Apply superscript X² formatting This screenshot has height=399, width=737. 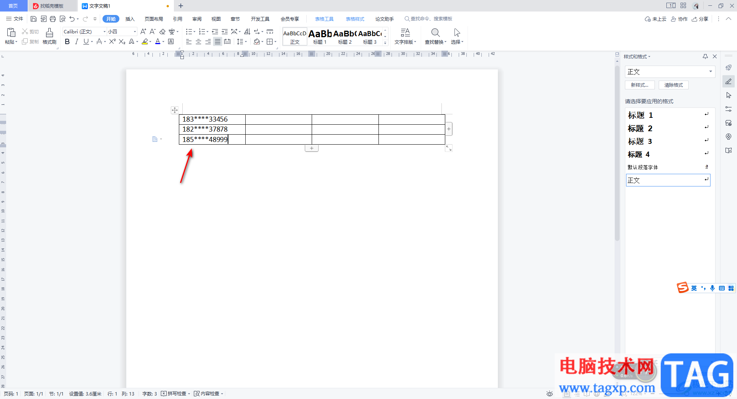tap(112, 41)
